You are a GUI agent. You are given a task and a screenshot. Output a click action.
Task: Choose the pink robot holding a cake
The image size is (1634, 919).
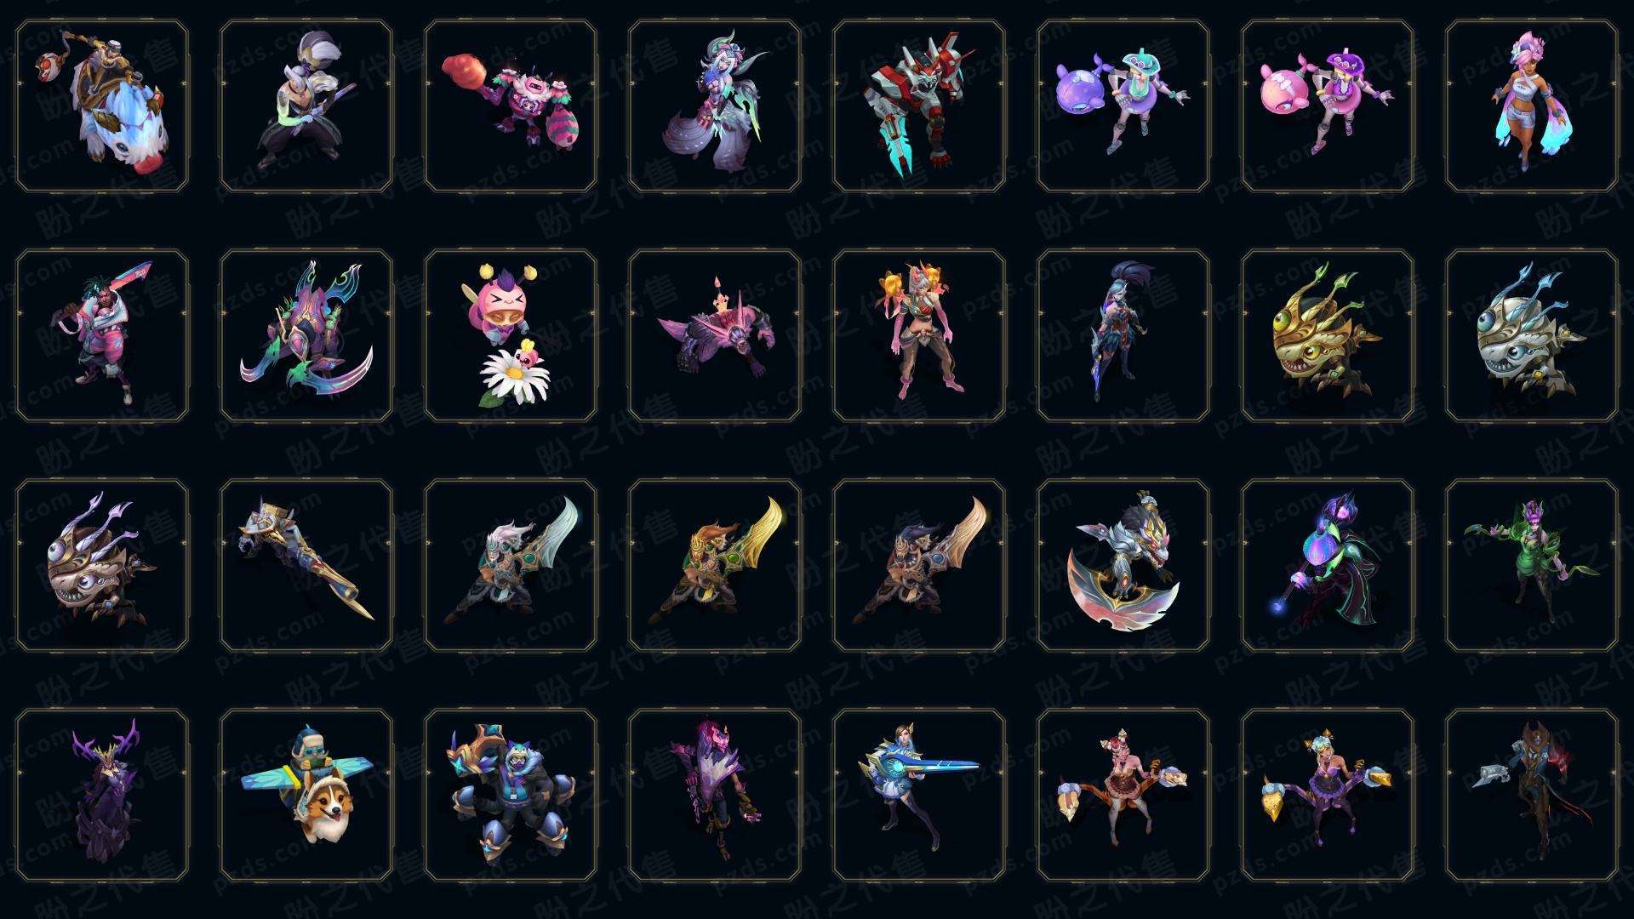coord(511,106)
